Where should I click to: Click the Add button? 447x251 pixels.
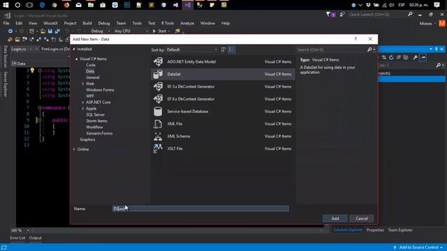click(335, 218)
